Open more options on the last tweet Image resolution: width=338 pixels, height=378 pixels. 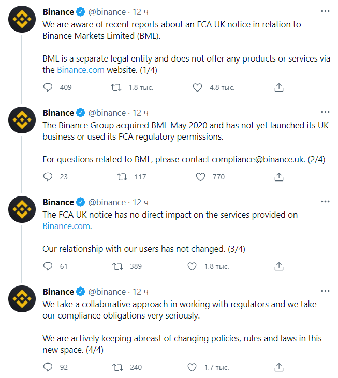325,291
